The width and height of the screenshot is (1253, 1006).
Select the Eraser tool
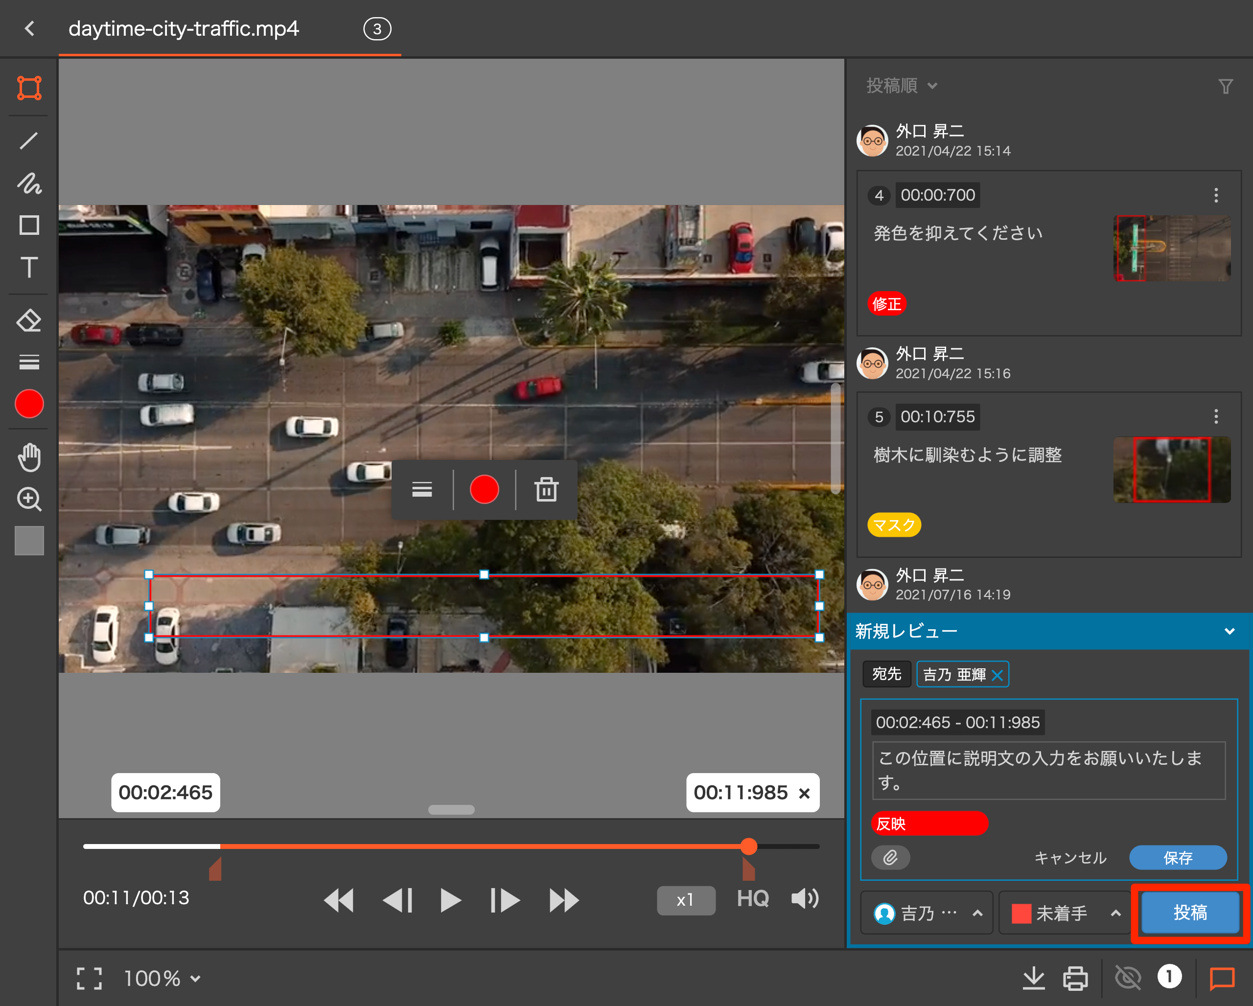pyautogui.click(x=29, y=320)
